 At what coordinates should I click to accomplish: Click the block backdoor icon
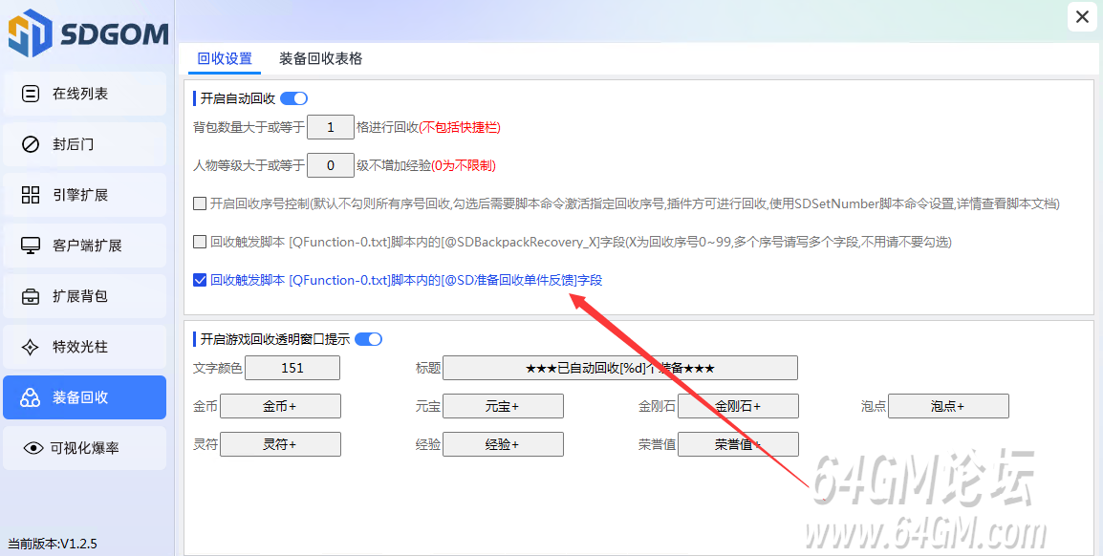(31, 144)
